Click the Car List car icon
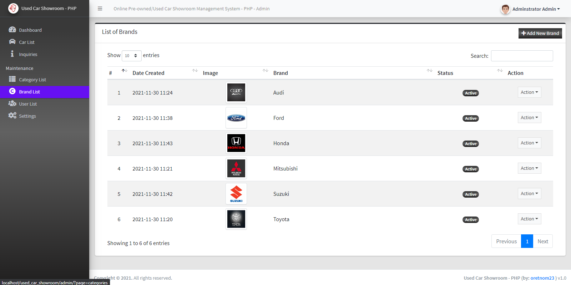The height and width of the screenshot is (285, 571). 12,42
